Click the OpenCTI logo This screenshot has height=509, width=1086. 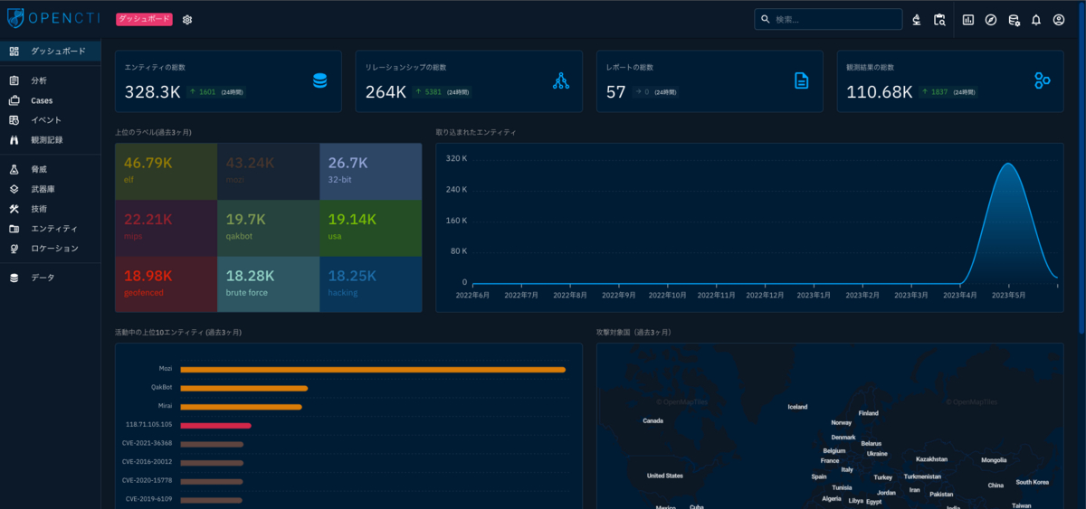pos(52,19)
